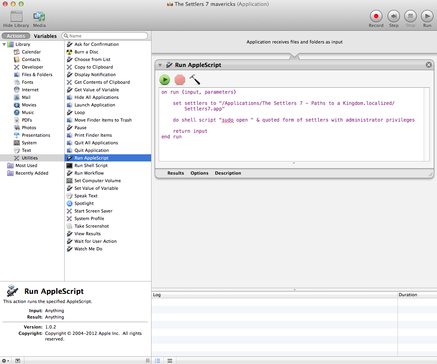Click the Hide Library toolbar icon
437x364 pixels.
click(16, 16)
